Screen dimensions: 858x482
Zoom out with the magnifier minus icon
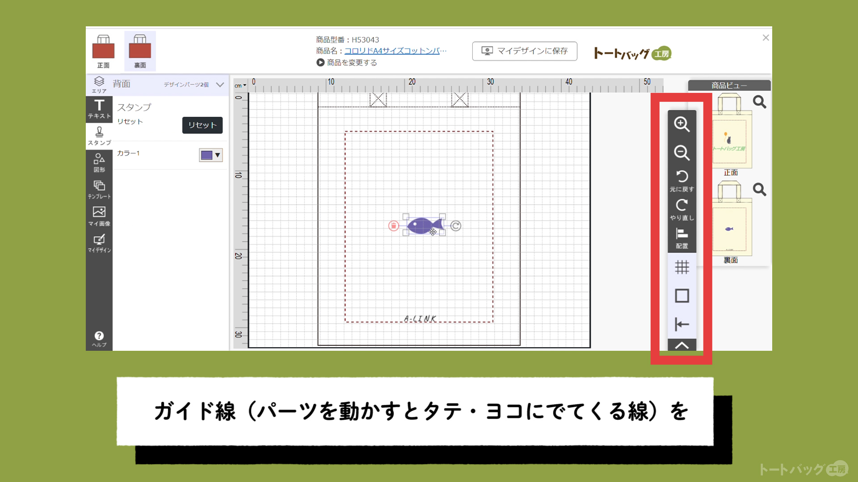(x=682, y=153)
